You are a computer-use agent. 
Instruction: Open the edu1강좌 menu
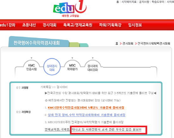[8, 25]
